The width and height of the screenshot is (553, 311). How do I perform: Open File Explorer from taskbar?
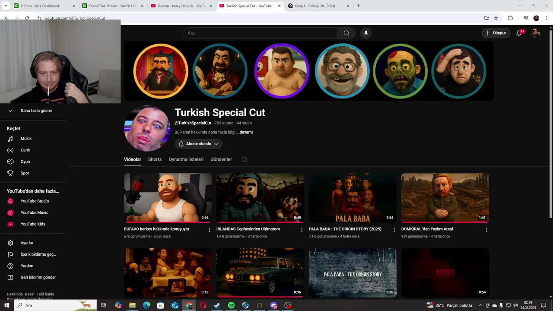(132, 305)
